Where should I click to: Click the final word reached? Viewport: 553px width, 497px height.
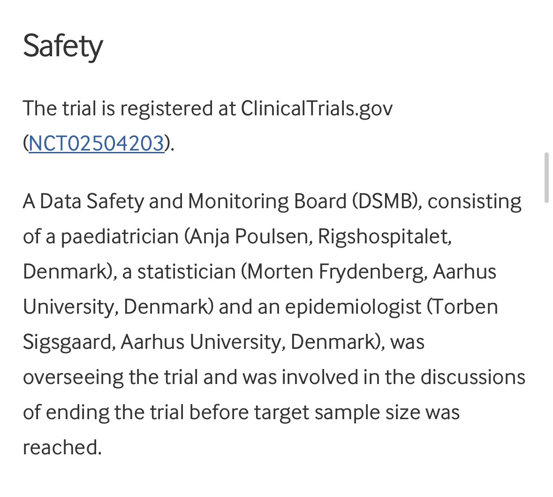click(x=61, y=447)
